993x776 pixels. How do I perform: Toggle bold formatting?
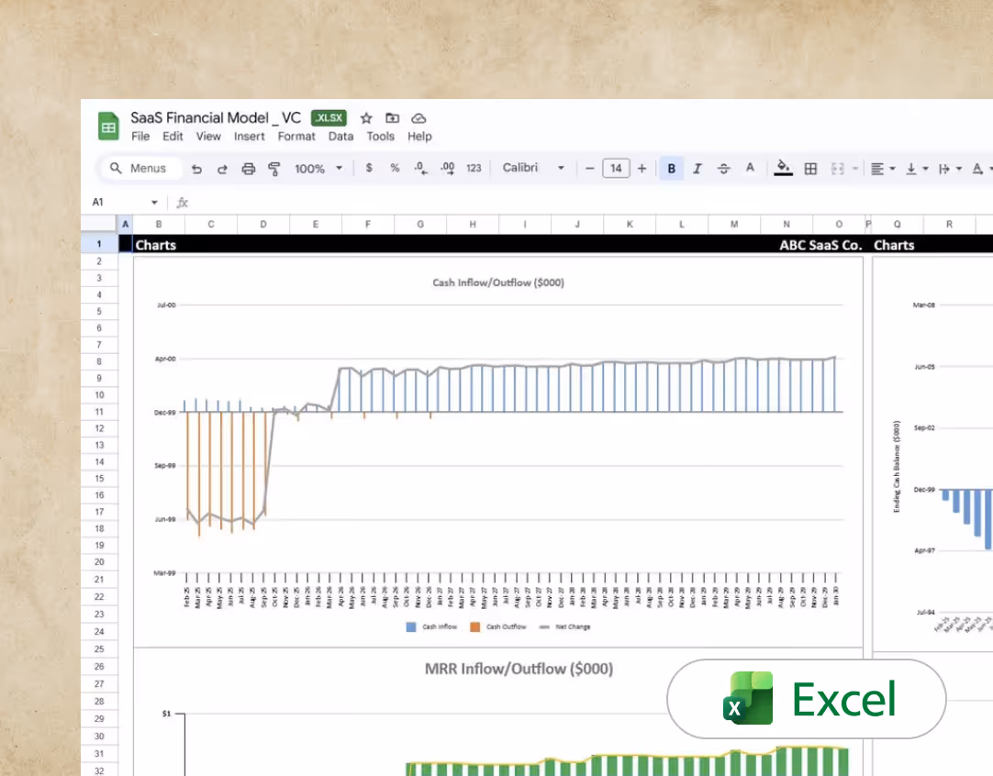[671, 169]
